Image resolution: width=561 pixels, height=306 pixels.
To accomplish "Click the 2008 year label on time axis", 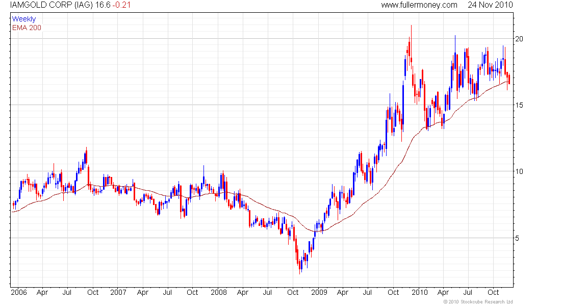I will click(219, 292).
